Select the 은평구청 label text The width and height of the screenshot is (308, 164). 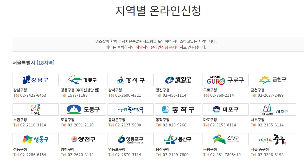click(x=210, y=149)
